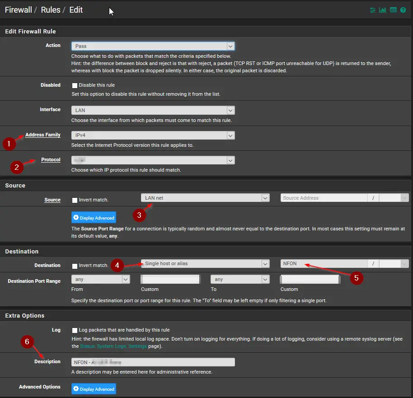This screenshot has width=413, height=398.
Task: Open the From port dropdown showing any
Action: (101, 279)
